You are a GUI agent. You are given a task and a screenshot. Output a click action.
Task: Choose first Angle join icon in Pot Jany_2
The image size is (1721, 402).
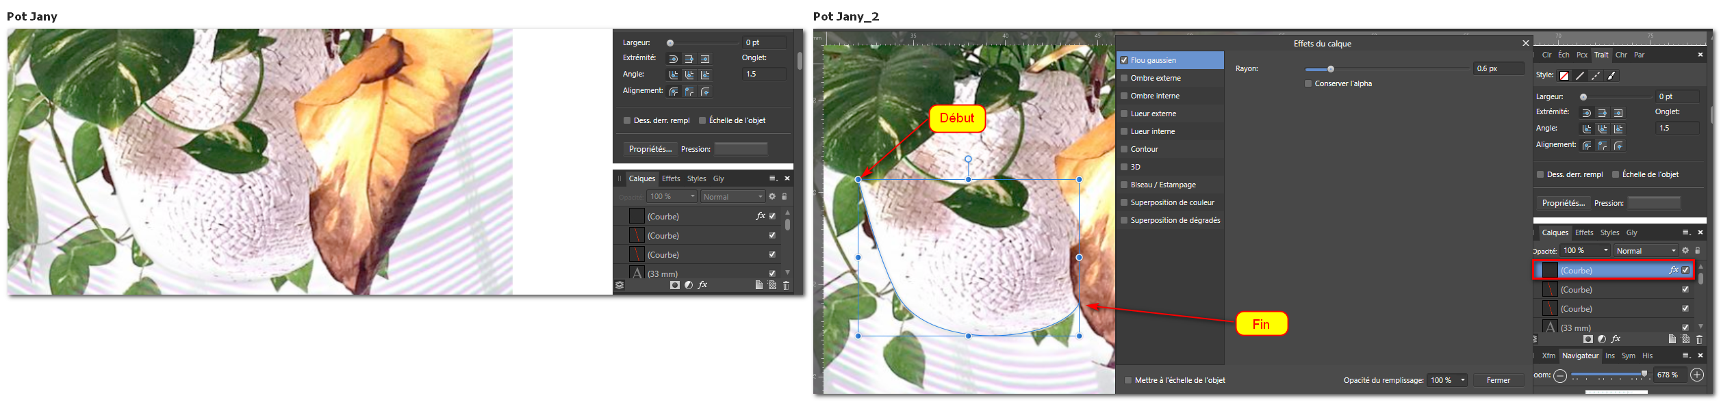click(1586, 129)
